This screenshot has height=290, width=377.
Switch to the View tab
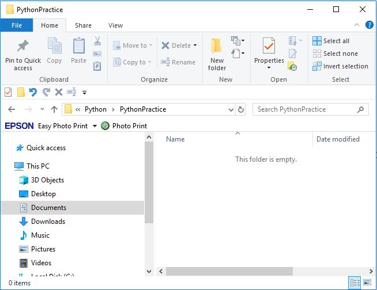(x=115, y=25)
